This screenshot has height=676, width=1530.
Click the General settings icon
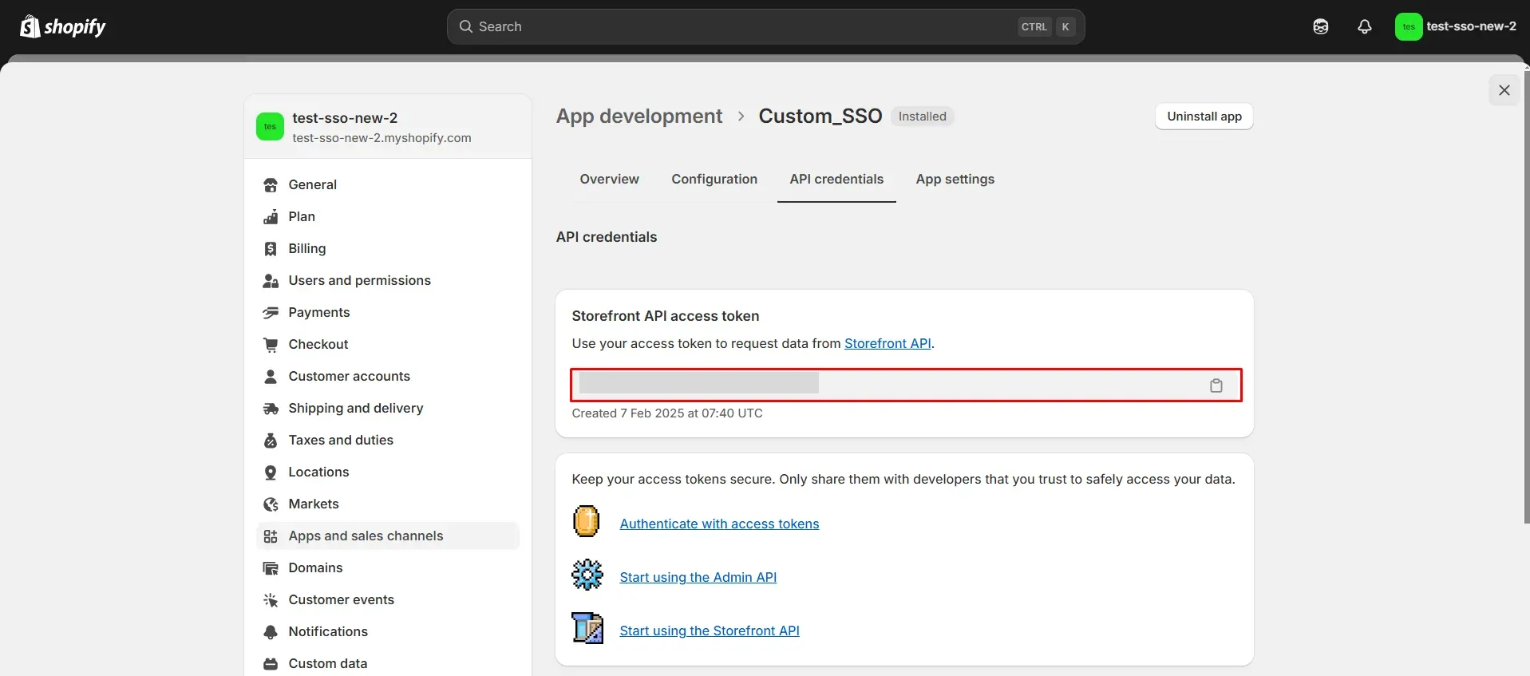[271, 185]
